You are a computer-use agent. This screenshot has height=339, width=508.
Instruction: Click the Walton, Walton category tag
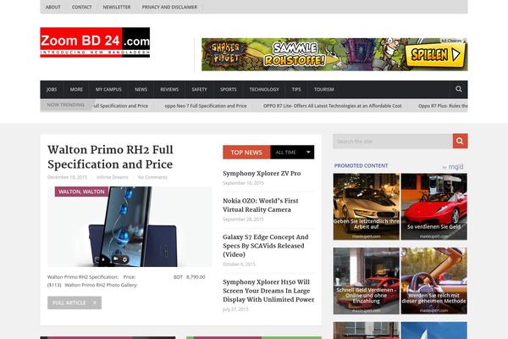(81, 192)
